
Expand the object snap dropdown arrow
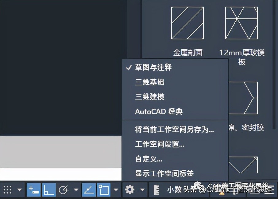point(116,189)
